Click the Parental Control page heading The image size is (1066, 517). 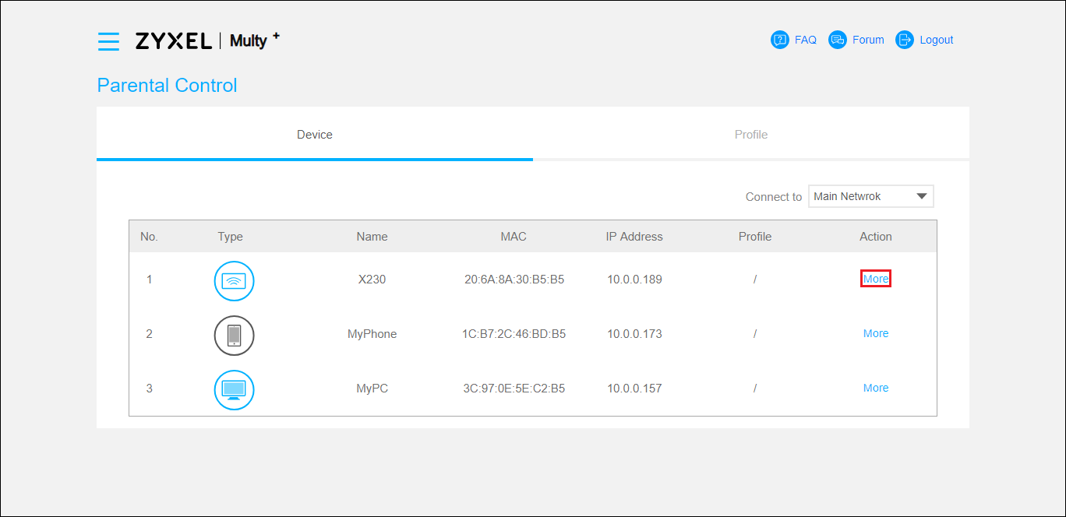(x=167, y=86)
